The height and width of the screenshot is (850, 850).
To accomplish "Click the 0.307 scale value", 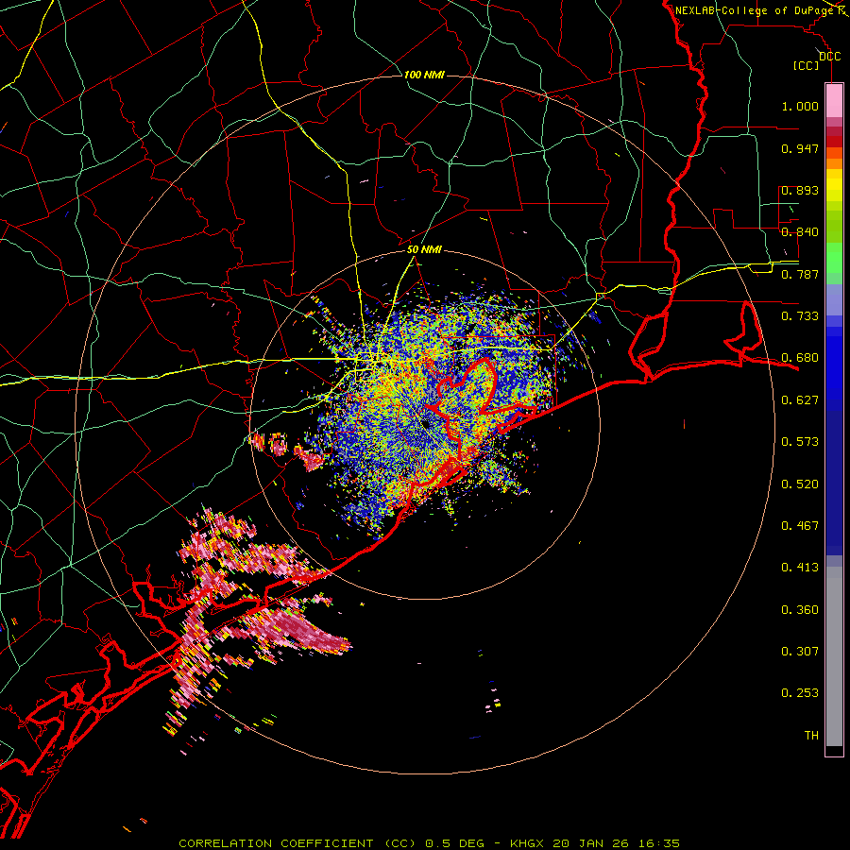I will (800, 652).
